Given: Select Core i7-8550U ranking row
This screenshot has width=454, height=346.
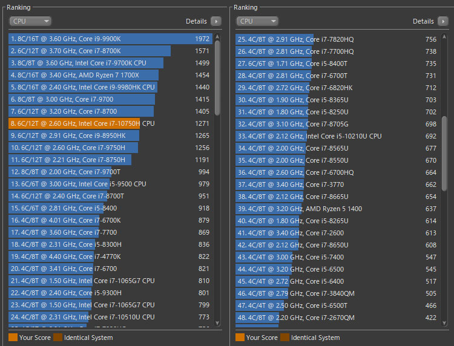Looking at the screenshot, I should (338, 160).
